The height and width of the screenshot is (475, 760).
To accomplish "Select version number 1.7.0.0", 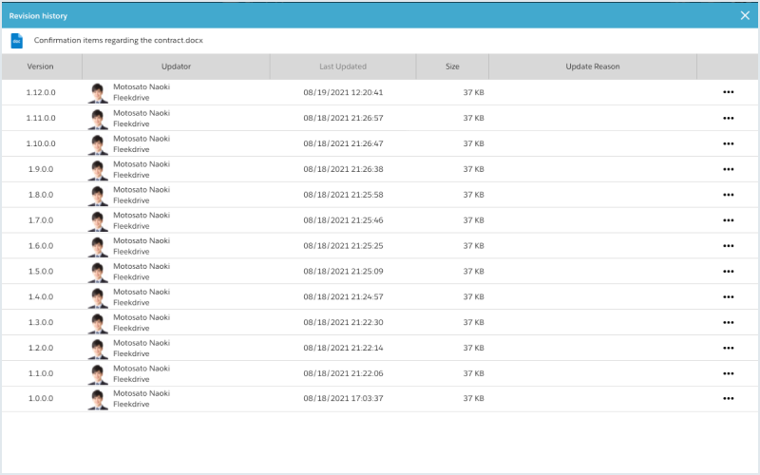I will pos(41,220).
